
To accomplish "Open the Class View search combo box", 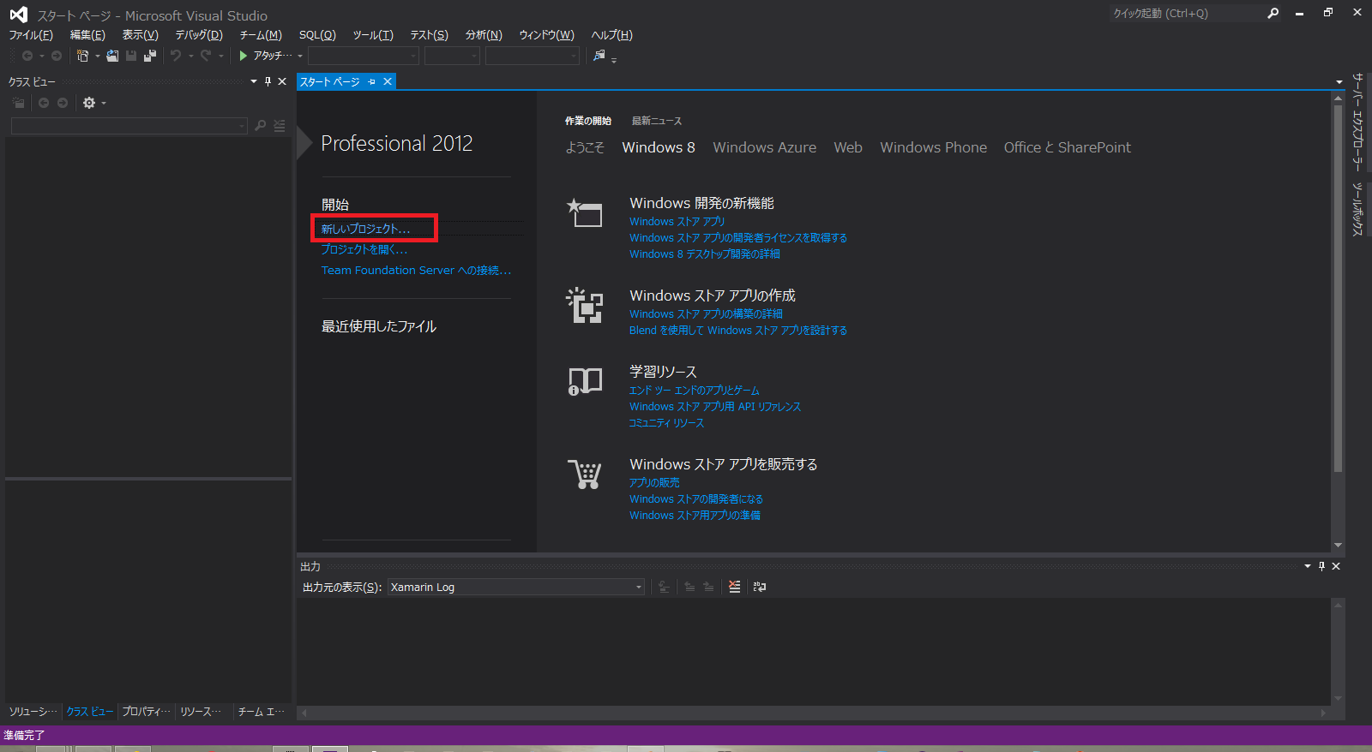I will [129, 126].
